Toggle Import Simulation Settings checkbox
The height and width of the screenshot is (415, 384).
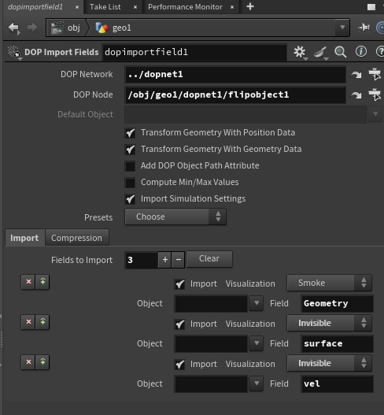(130, 199)
